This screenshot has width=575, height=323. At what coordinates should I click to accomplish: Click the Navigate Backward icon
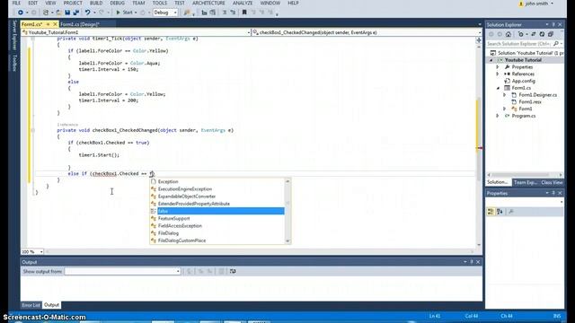click(21, 13)
